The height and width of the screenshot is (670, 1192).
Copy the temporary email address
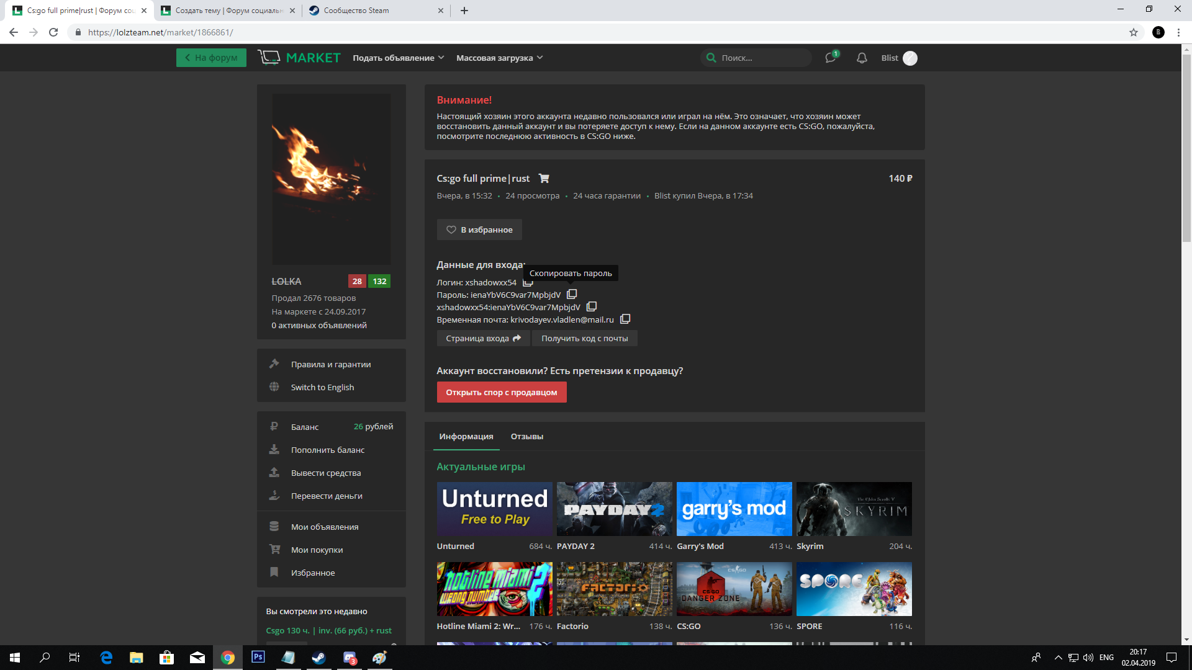pos(625,319)
